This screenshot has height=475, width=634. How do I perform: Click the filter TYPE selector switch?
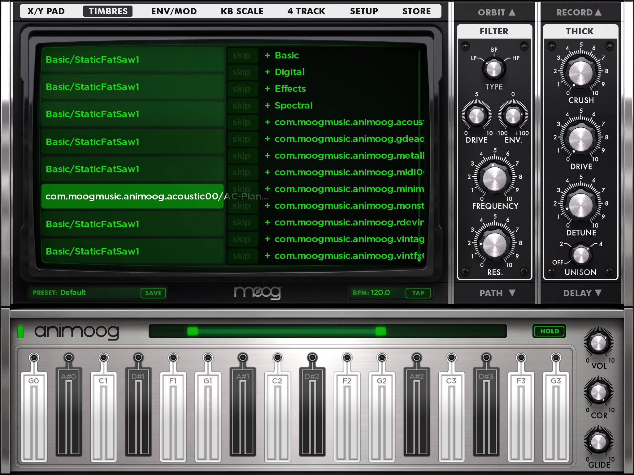(494, 69)
